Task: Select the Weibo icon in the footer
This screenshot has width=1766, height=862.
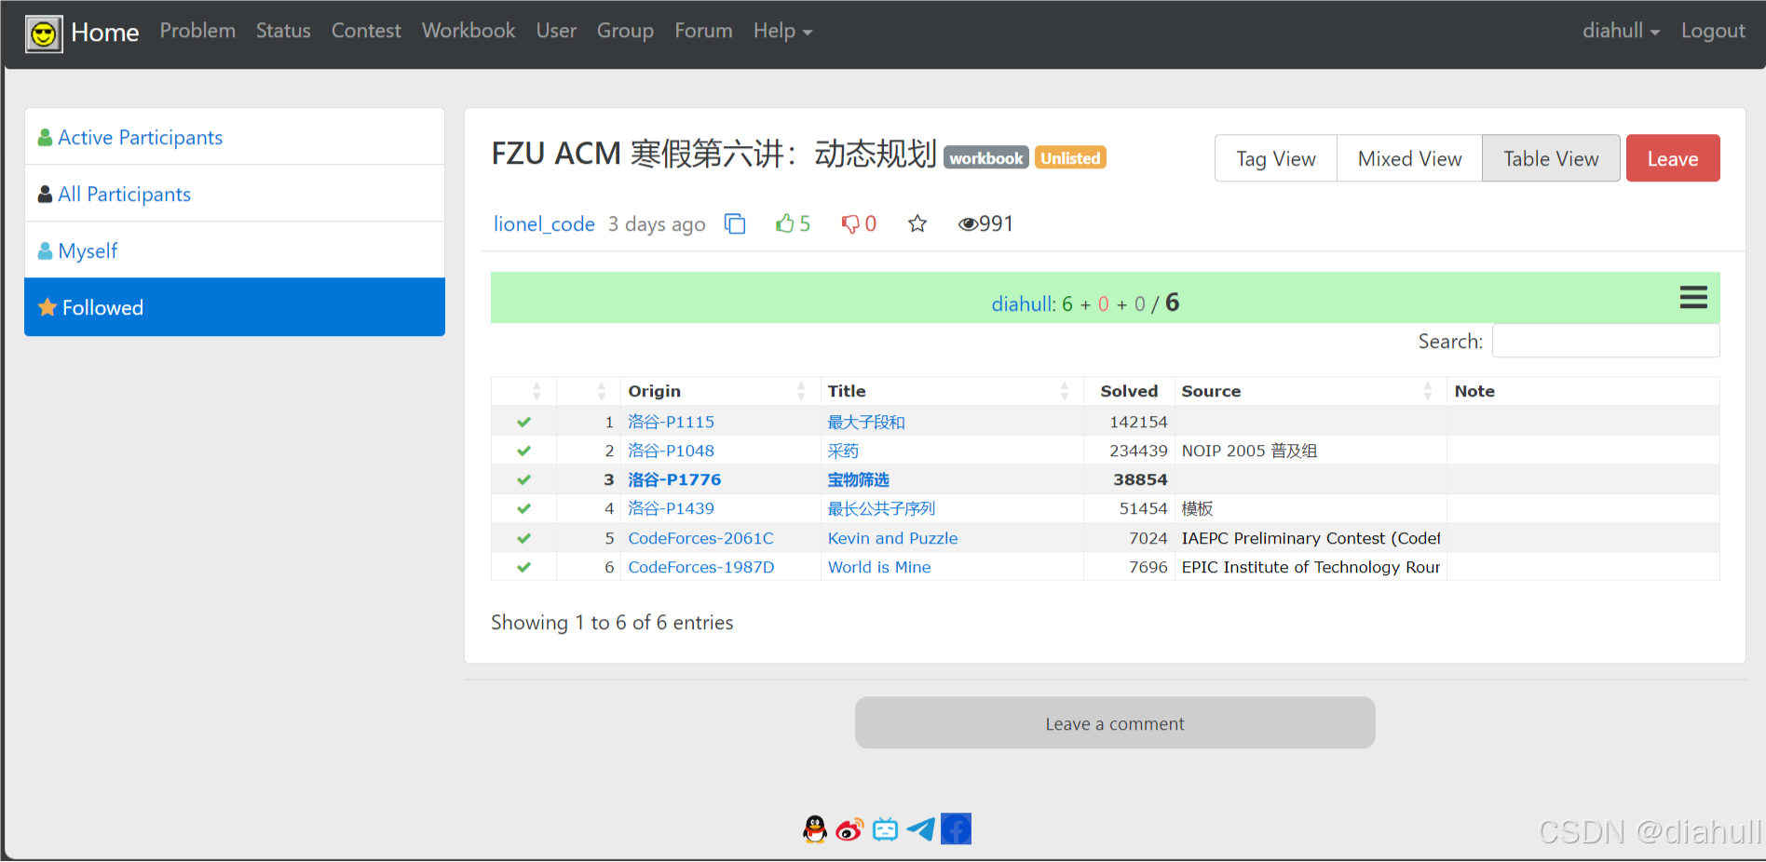Action: pyautogui.click(x=849, y=828)
